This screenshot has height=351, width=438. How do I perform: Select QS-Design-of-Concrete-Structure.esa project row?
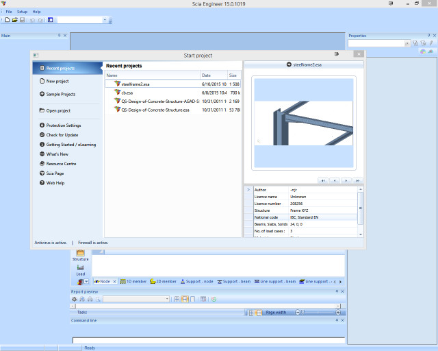tap(172, 110)
